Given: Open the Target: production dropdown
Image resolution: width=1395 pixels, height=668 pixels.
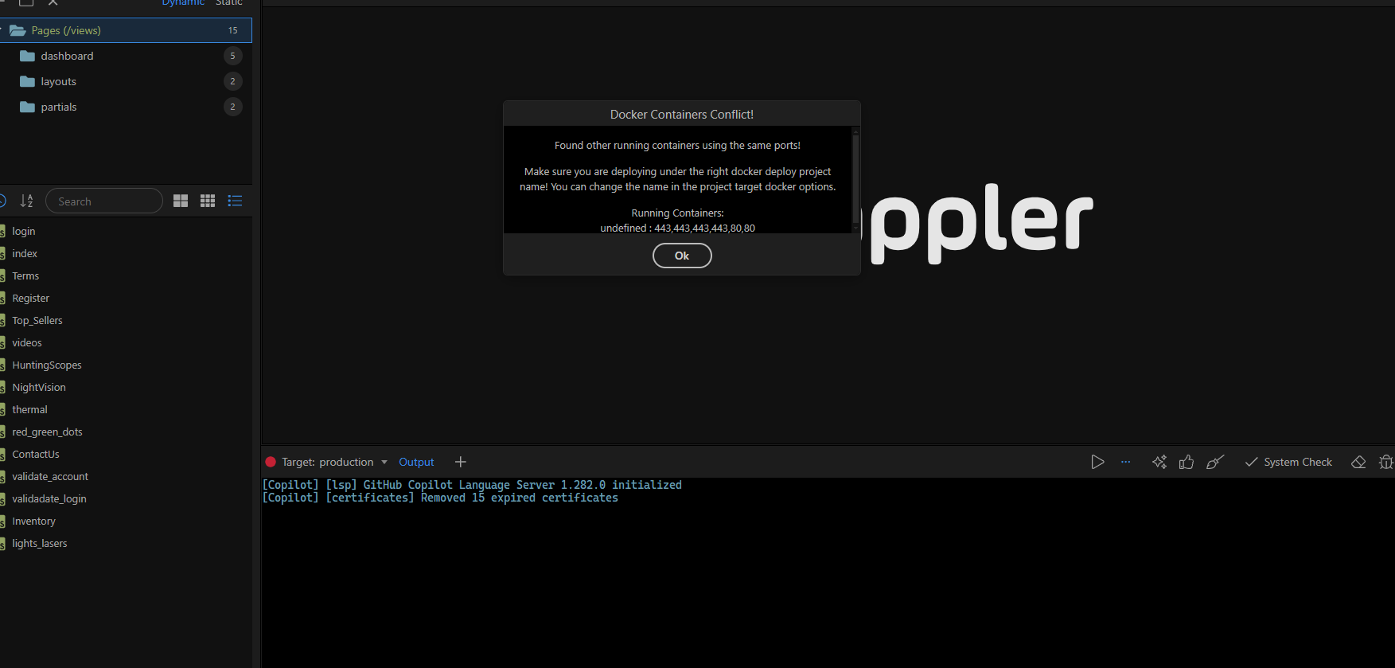Looking at the screenshot, I should pos(334,462).
